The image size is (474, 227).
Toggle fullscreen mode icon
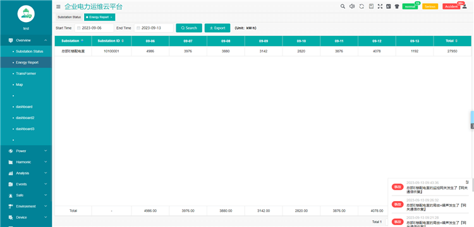[x=380, y=6]
